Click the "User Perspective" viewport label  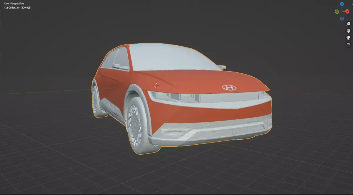pos(14,4)
